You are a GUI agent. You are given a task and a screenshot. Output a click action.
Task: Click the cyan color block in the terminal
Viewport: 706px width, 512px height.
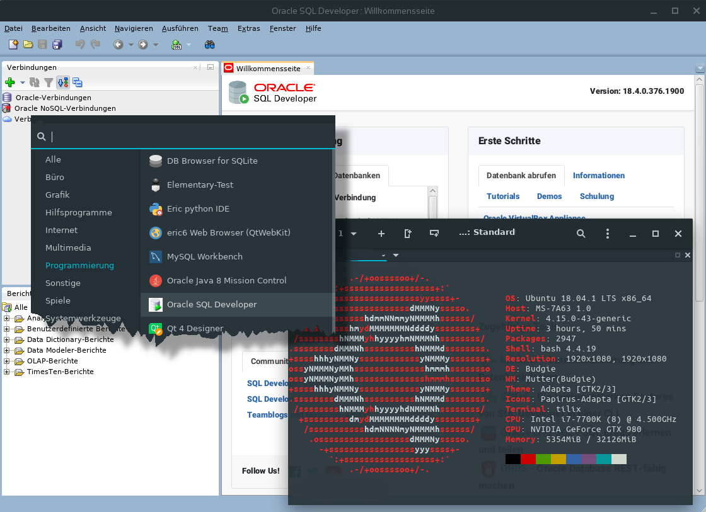(x=604, y=459)
